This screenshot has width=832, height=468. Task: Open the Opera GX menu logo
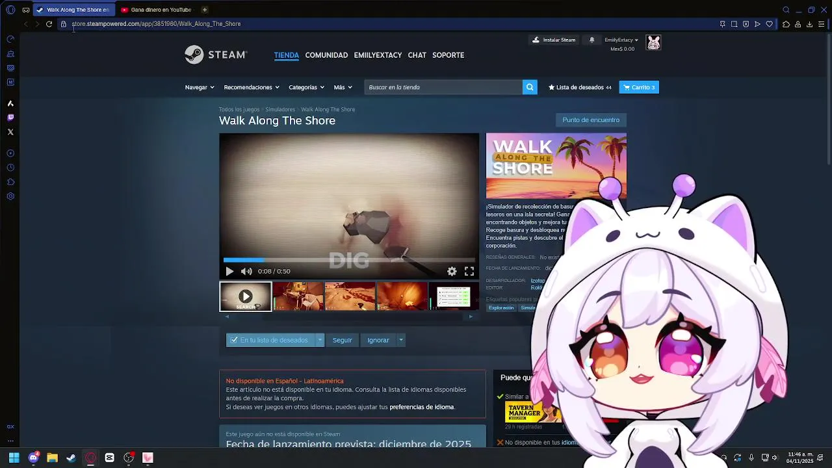point(10,10)
